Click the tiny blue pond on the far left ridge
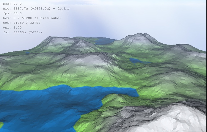The image size is (207, 132). [x=28, y=53]
